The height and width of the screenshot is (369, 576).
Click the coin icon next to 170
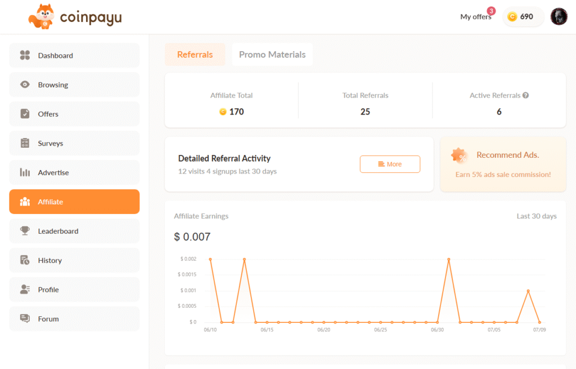223,112
